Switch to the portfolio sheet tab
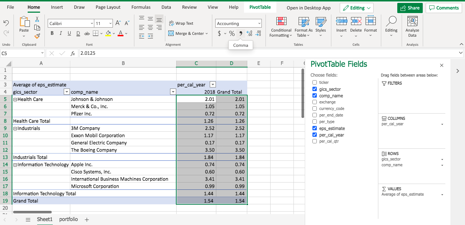 pos(68,219)
